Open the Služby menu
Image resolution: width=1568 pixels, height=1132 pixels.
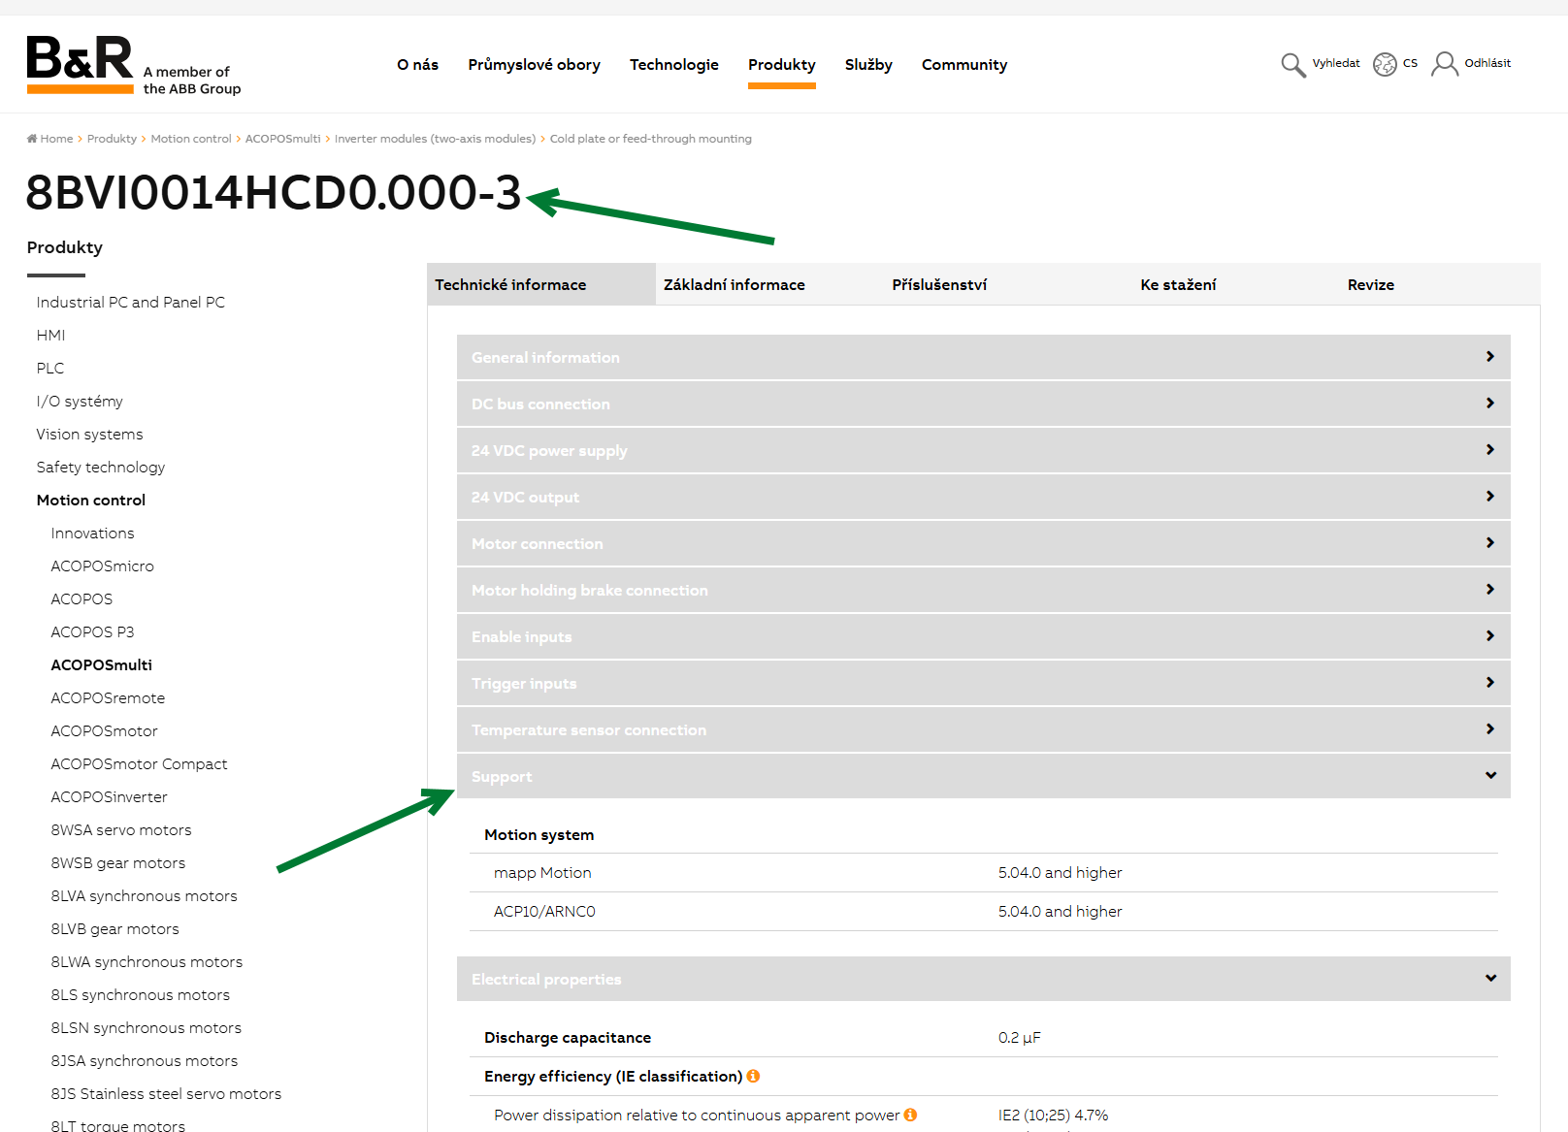tap(868, 65)
